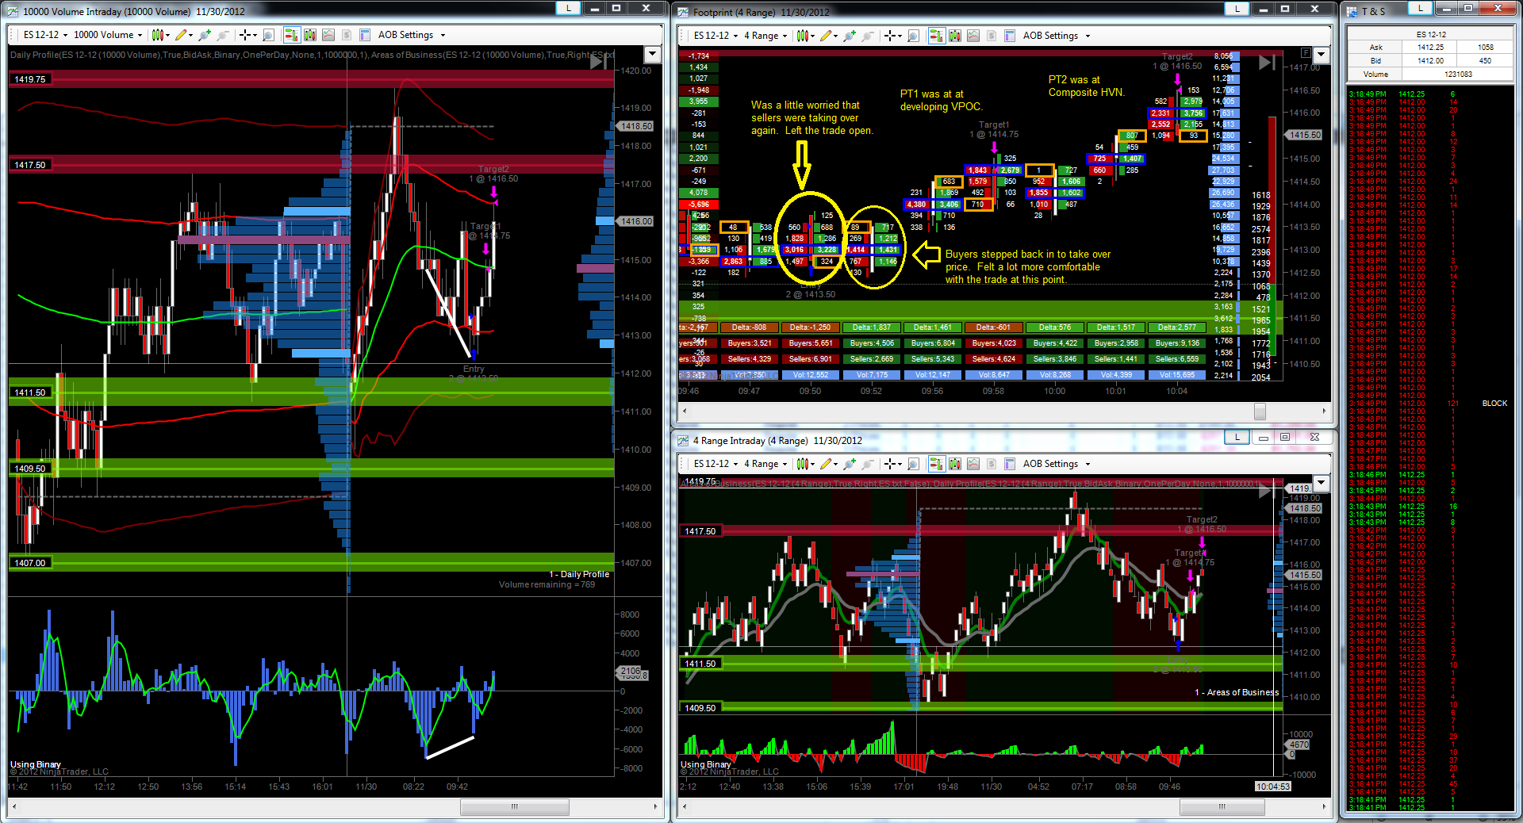Image resolution: width=1523 pixels, height=823 pixels.
Task: Click the 10:04:53 time label in 4 Range Intraday chart
Action: click(1273, 787)
